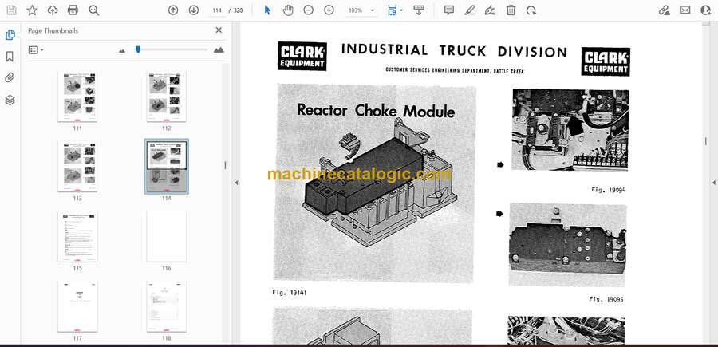This screenshot has width=718, height=347.
Task: Click the Print file icon
Action: tap(73, 10)
